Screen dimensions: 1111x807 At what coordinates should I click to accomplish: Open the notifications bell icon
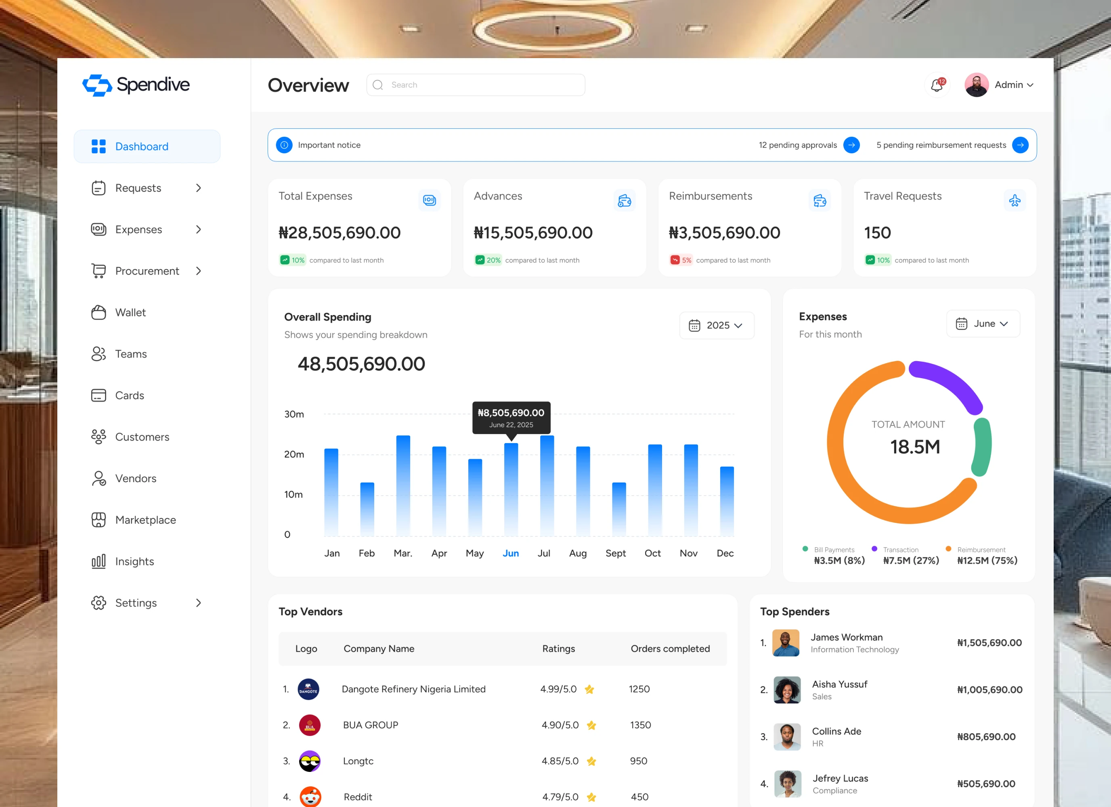click(x=937, y=85)
